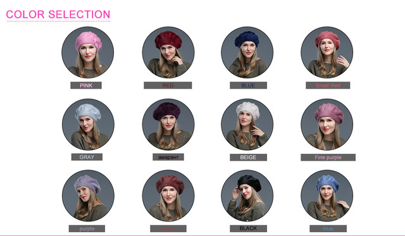Choose the dark red beret photo
Viewport: 405px width, 236px height.
click(168, 53)
